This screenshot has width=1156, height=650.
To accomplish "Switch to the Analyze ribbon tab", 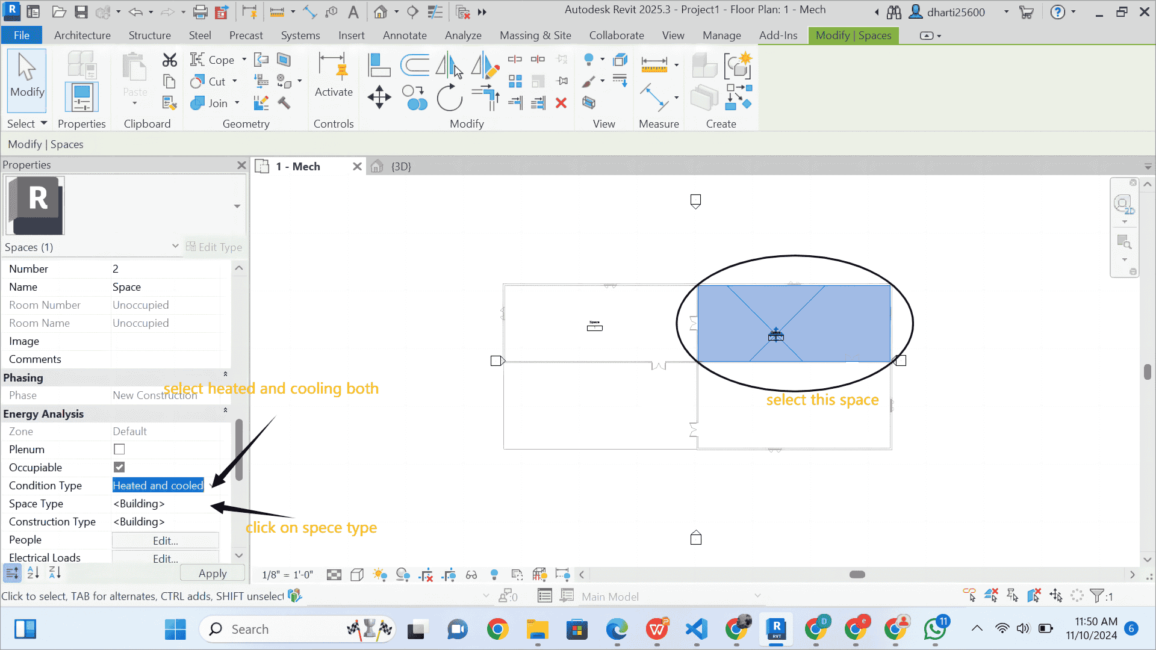I will click(x=463, y=35).
